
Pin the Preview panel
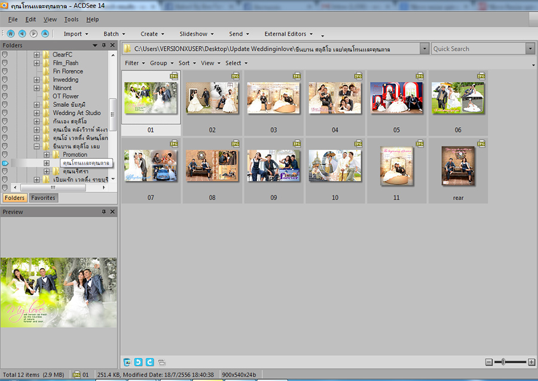point(103,212)
